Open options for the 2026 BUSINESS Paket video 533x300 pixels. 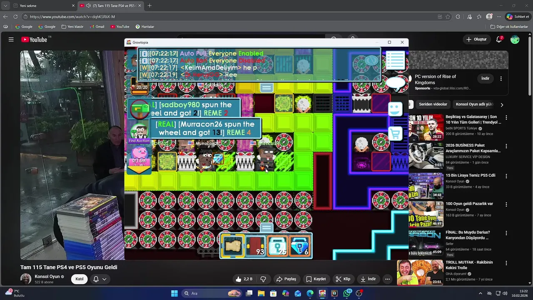(506, 146)
